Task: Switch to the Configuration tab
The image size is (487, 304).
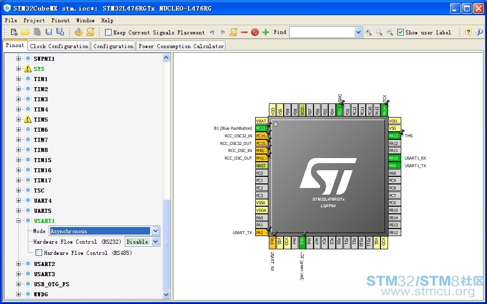Action: [113, 46]
